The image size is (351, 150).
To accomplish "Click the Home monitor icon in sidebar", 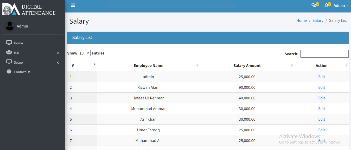I will pyautogui.click(x=9, y=43).
